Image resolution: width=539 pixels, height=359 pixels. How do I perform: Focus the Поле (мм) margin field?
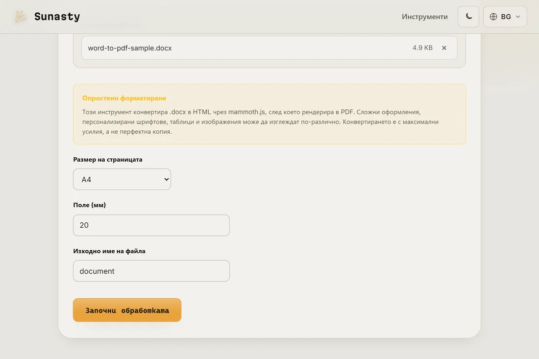point(151,225)
